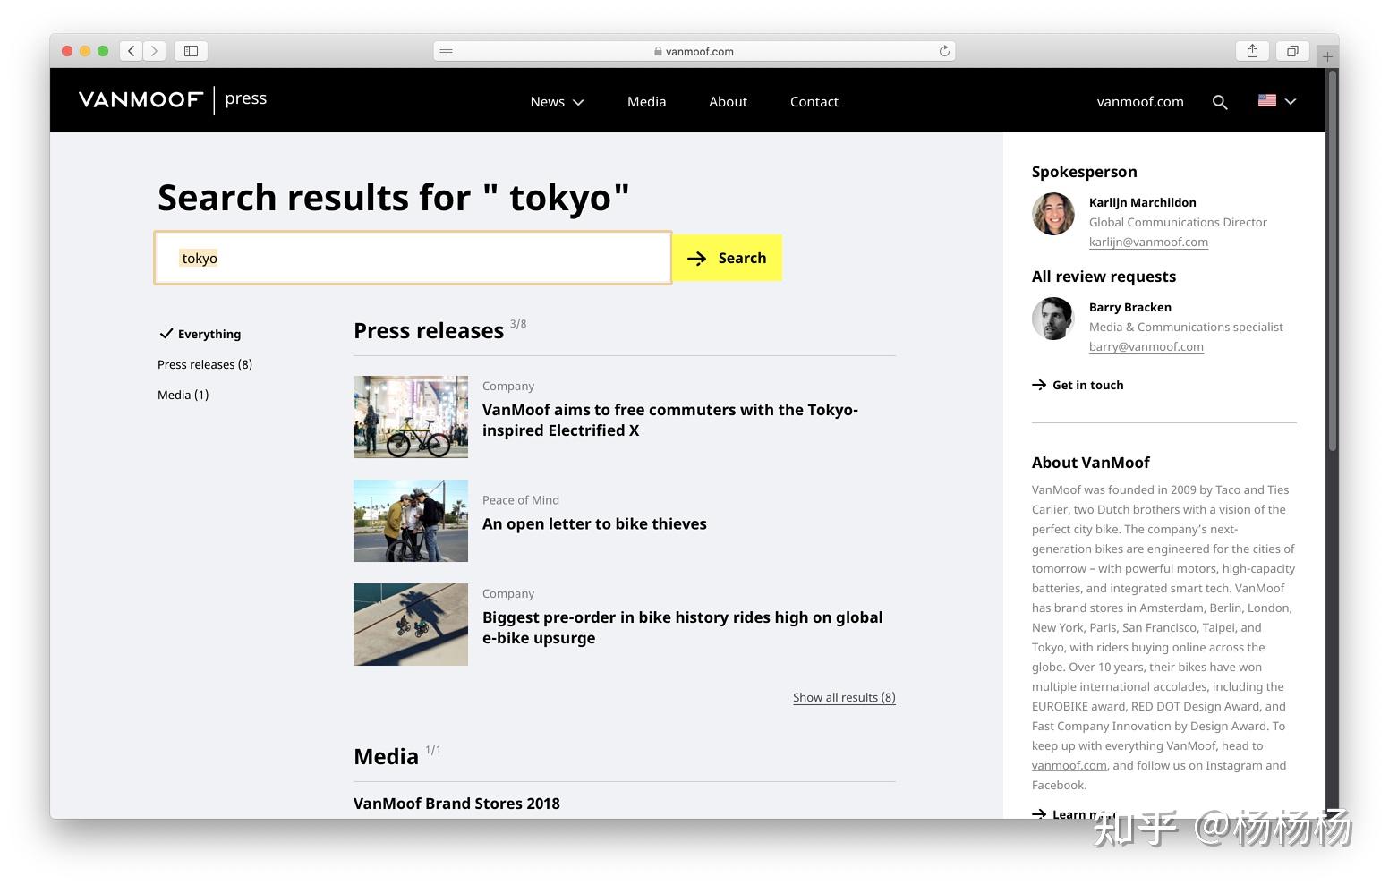Image resolution: width=1389 pixels, height=885 pixels.
Task: Click the VanMoof press logo
Action: 173,99
